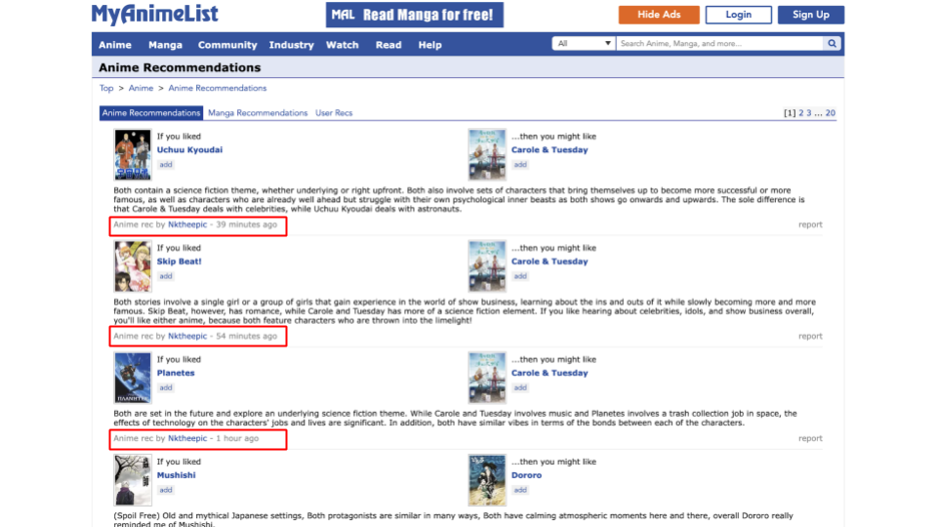Viewport: 937px width, 527px height.
Task: Open Dororo cover thumbnail
Action: coord(487,480)
